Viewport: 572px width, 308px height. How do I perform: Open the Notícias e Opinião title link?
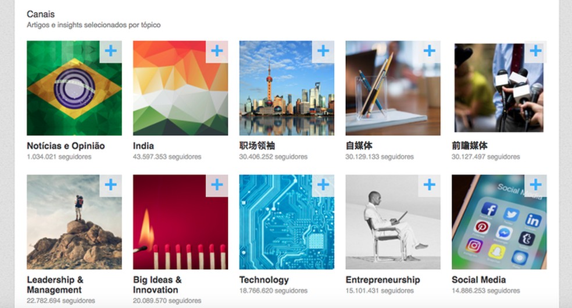pyautogui.click(x=66, y=146)
